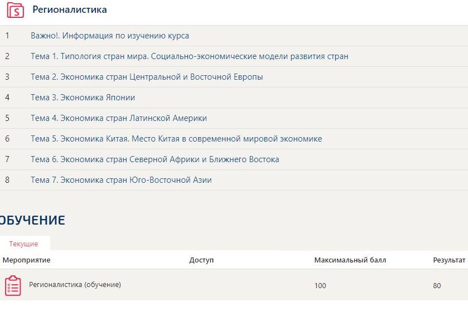Open "Важно!. Информация по изучению курса"
The image size is (468, 321).
[x=110, y=36]
